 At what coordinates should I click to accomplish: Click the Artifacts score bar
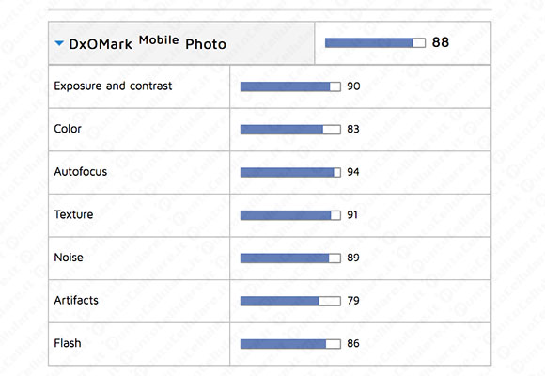290,301
